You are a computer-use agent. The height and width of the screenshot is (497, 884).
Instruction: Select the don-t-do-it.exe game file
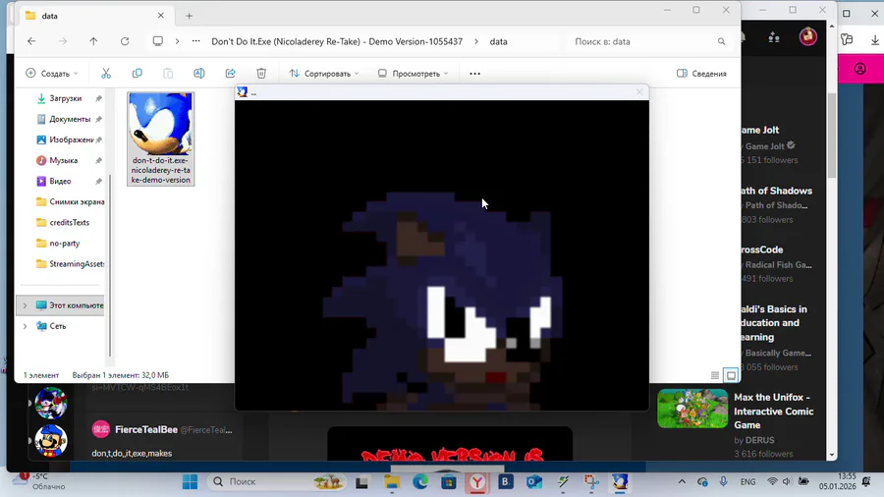tap(161, 138)
